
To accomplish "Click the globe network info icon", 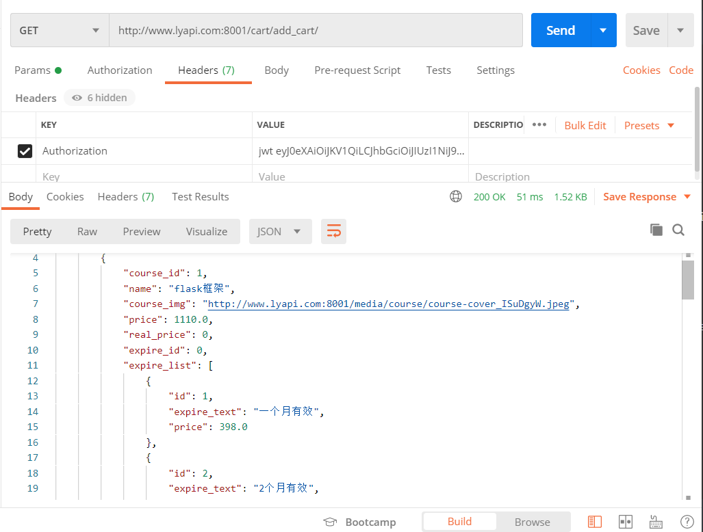I will coord(456,196).
